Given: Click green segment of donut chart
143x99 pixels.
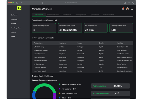Looking at the screenshot, I should (x=44, y=85).
